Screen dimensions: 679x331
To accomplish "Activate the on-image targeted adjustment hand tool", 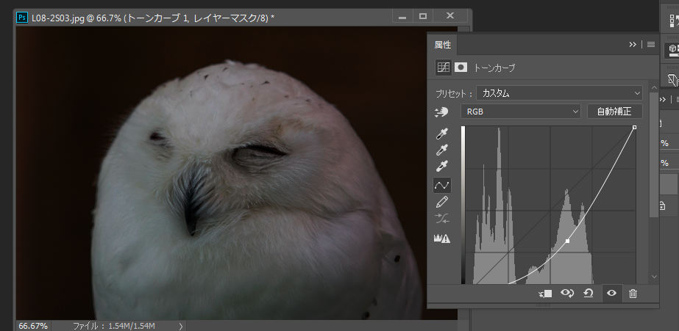I will click(x=442, y=112).
